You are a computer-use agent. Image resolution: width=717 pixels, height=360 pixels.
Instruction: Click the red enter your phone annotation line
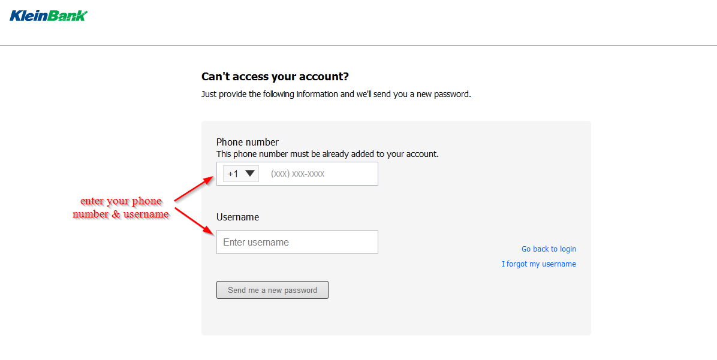[x=121, y=201]
